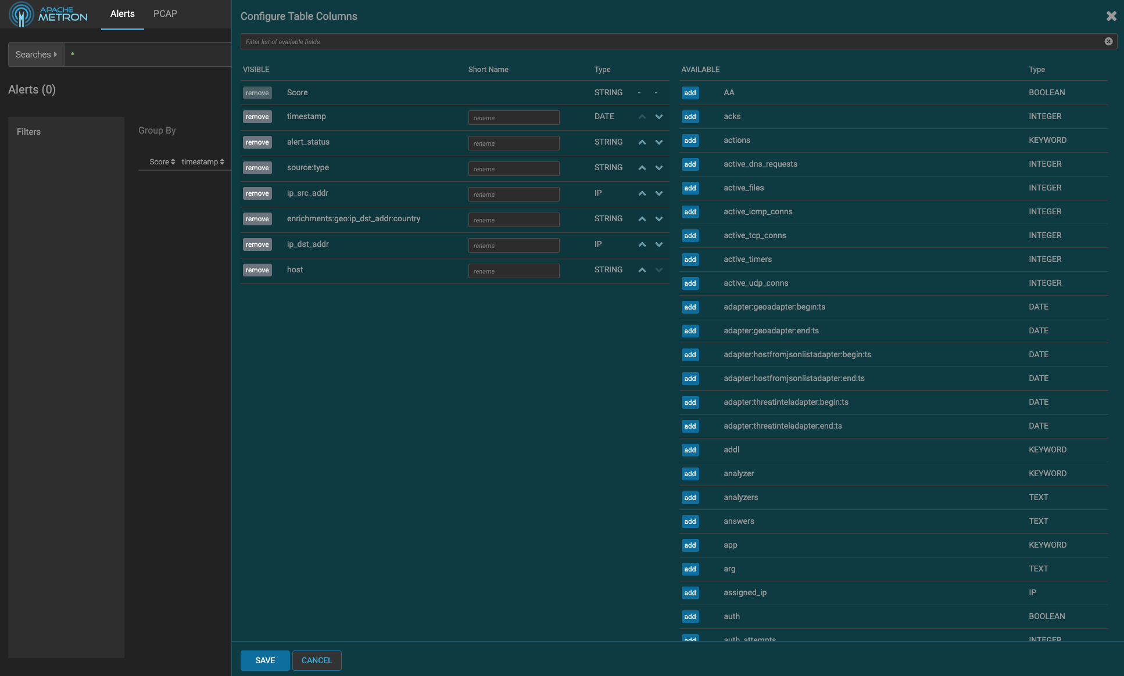The image size is (1124, 676).
Task: Move ip_dst_addr column down with chevron
Action: click(658, 244)
